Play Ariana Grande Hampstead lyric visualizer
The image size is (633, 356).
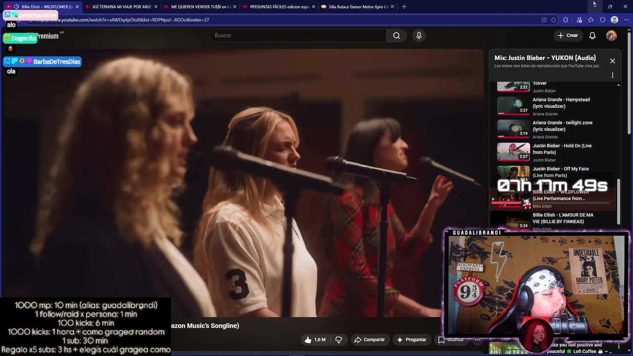point(561,103)
